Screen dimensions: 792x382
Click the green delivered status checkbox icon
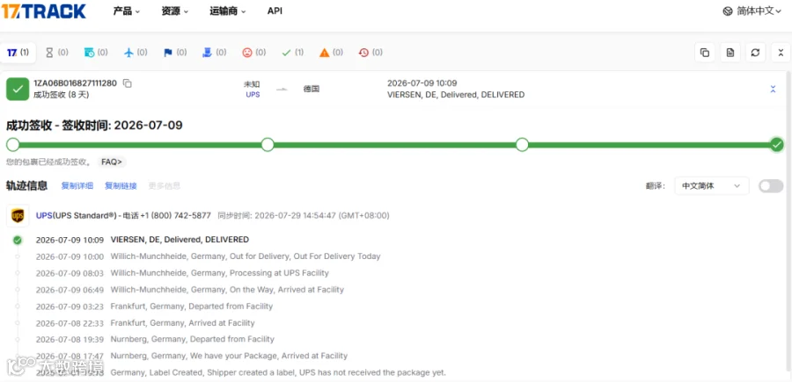(x=18, y=90)
